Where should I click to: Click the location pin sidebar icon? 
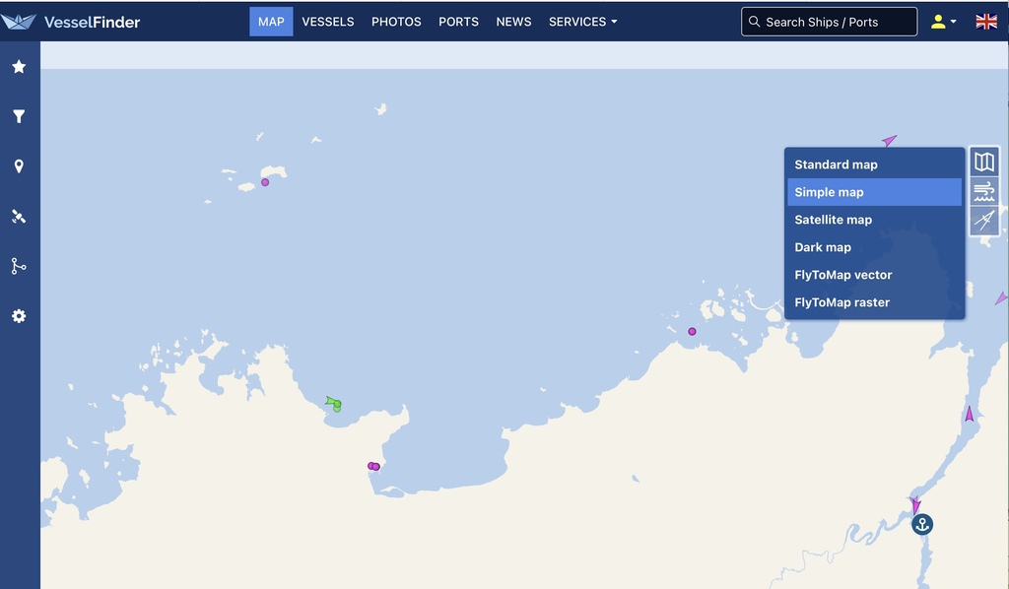[19, 166]
